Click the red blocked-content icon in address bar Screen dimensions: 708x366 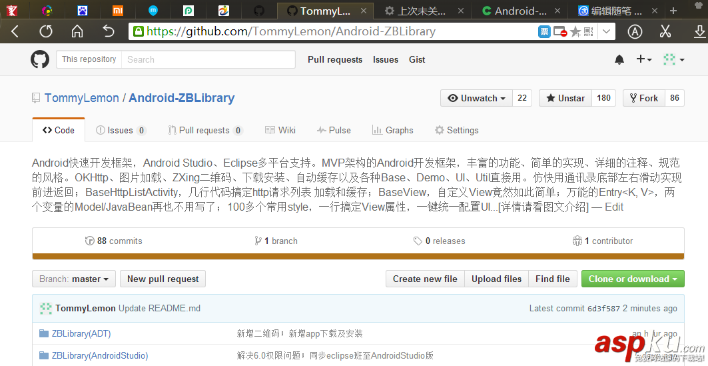pyautogui.click(x=560, y=31)
